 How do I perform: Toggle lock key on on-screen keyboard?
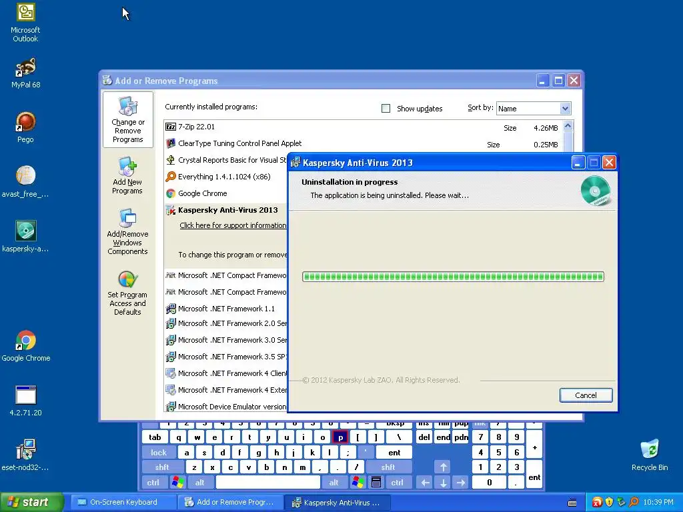(x=159, y=453)
